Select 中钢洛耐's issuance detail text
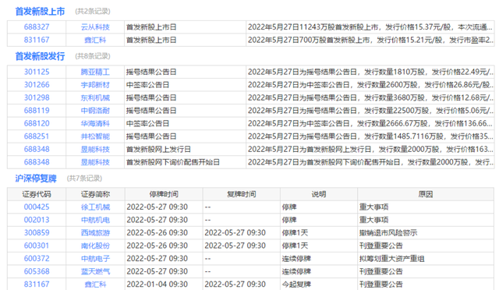This screenshot has width=499, height=290. [x=370, y=111]
